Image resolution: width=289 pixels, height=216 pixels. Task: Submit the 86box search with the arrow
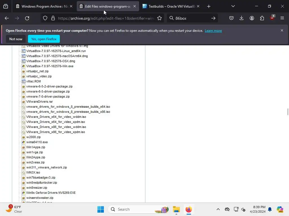pyautogui.click(x=213, y=18)
